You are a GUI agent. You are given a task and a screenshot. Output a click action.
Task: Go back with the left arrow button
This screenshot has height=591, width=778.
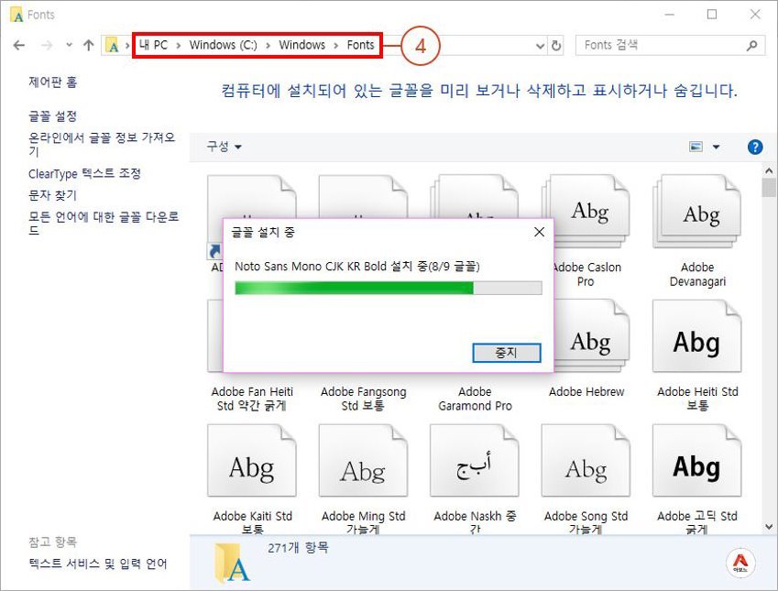coord(19,46)
